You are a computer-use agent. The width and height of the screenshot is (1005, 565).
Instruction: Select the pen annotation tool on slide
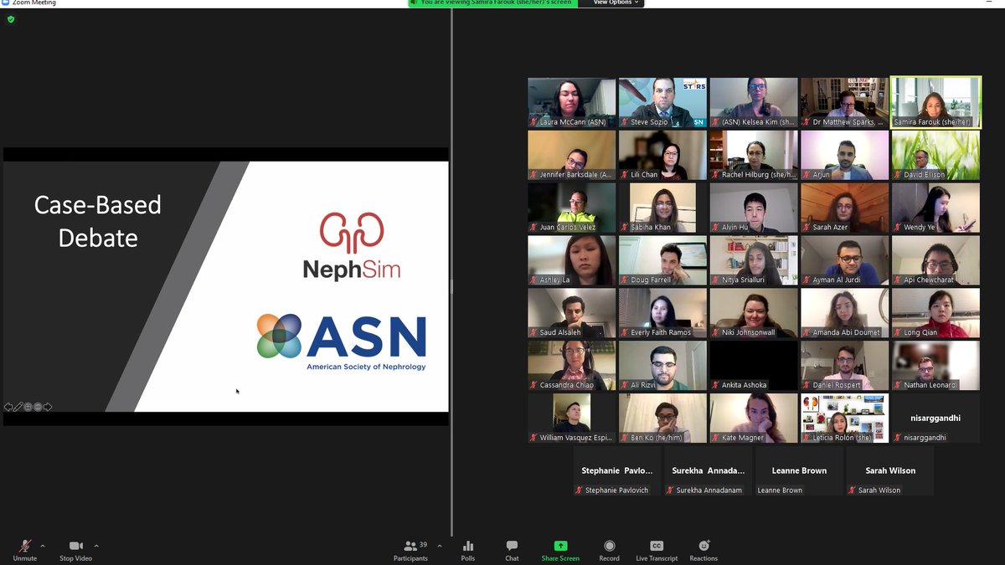18,407
